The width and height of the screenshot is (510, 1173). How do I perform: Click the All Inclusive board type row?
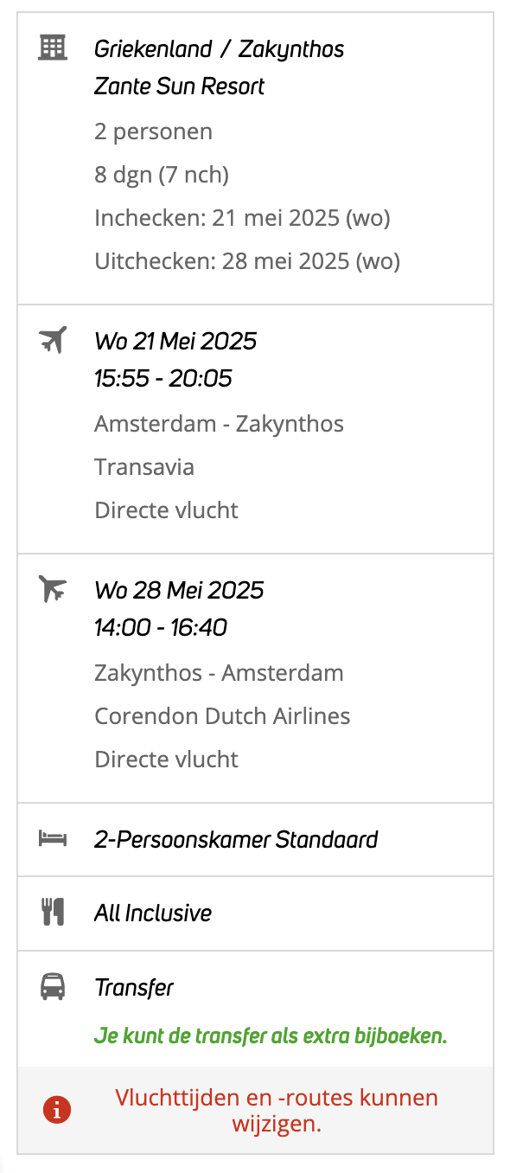coord(255,913)
